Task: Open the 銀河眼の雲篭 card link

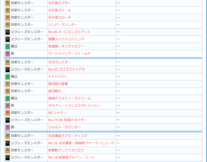Action: 58,84
